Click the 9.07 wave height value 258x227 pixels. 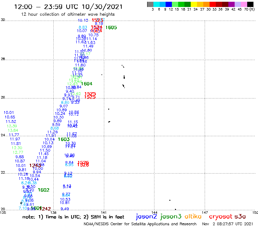coord(64,106)
